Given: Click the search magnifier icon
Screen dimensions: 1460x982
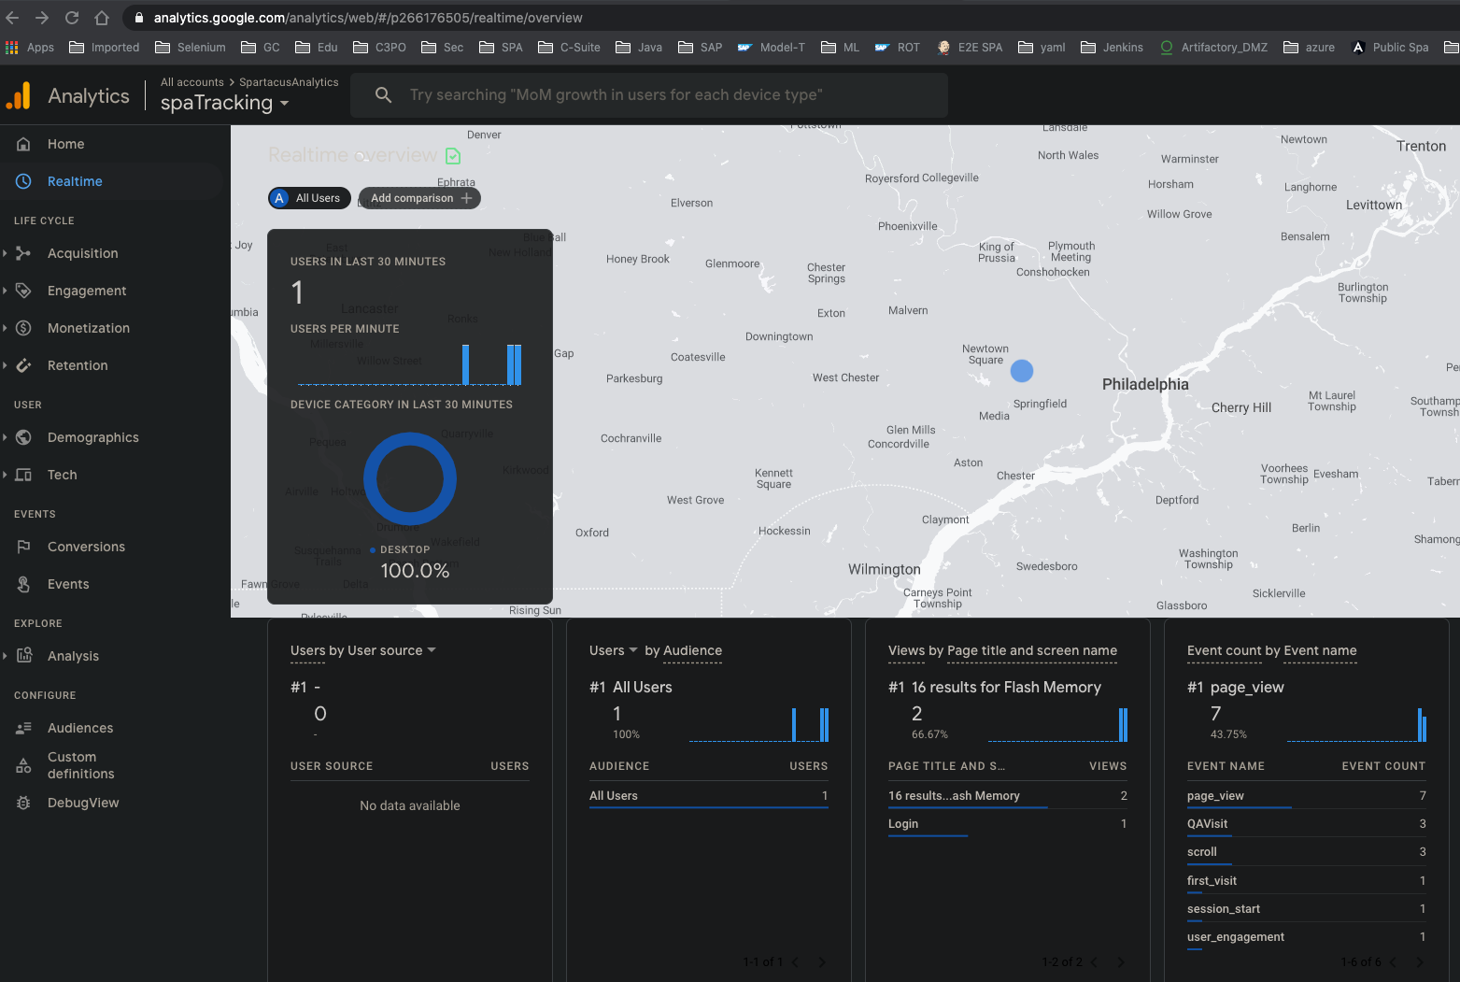Looking at the screenshot, I should (x=383, y=94).
